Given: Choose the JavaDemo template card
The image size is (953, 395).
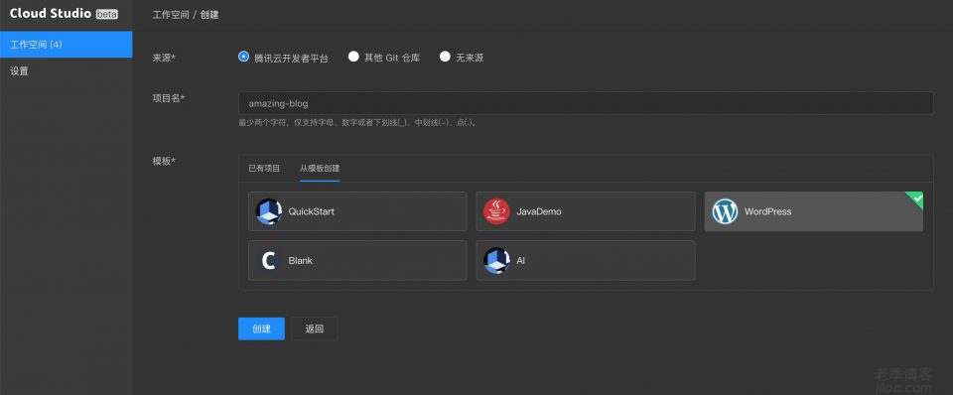Looking at the screenshot, I should click(586, 211).
